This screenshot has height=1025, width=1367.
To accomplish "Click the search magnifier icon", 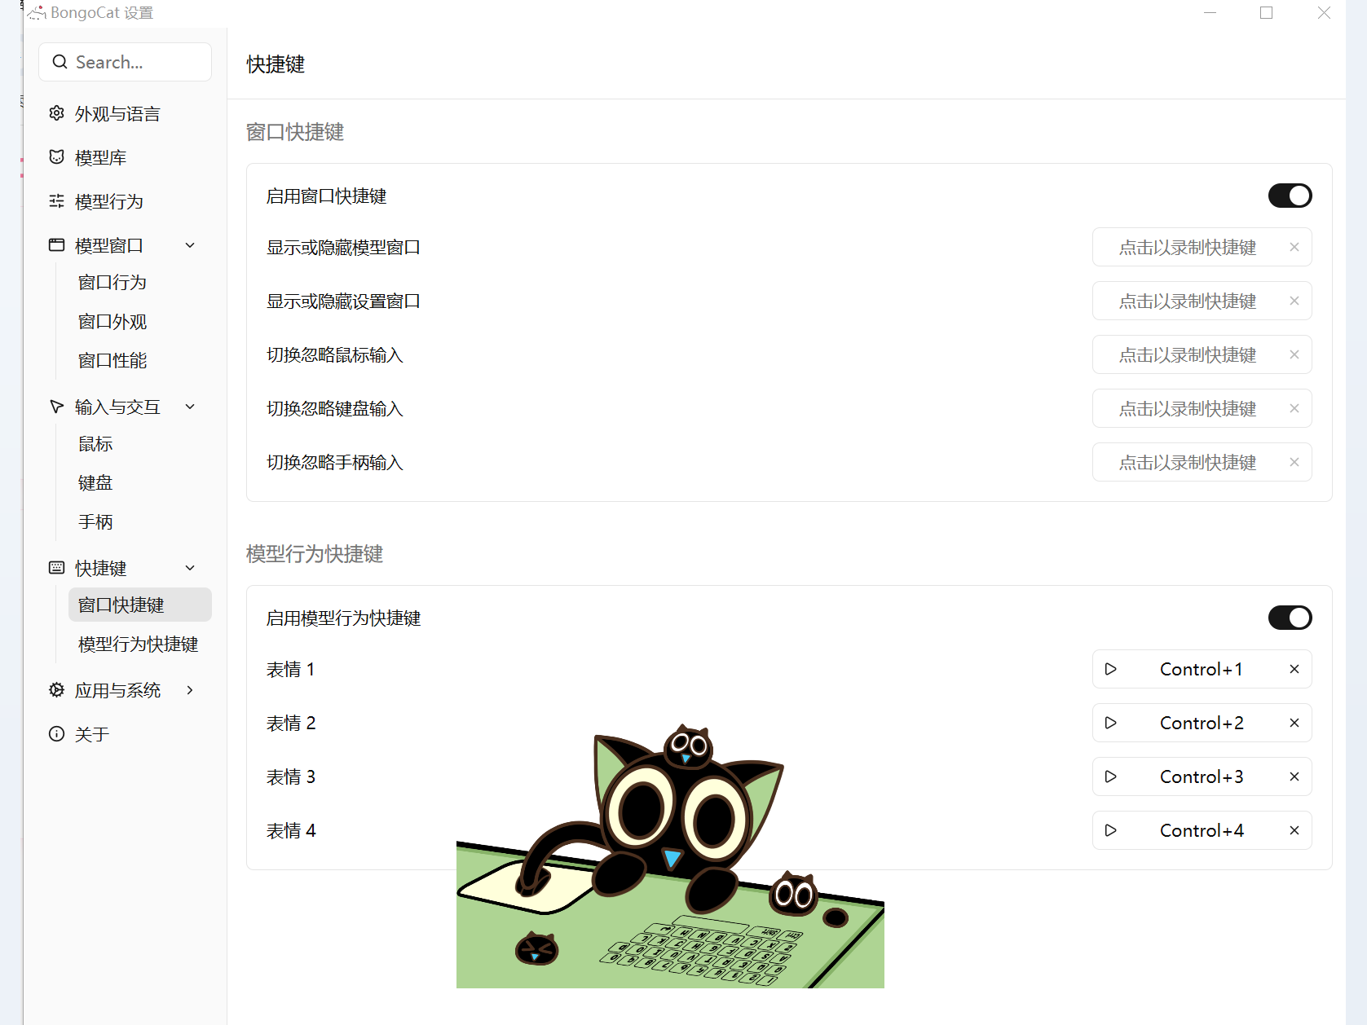I will pyautogui.click(x=60, y=62).
